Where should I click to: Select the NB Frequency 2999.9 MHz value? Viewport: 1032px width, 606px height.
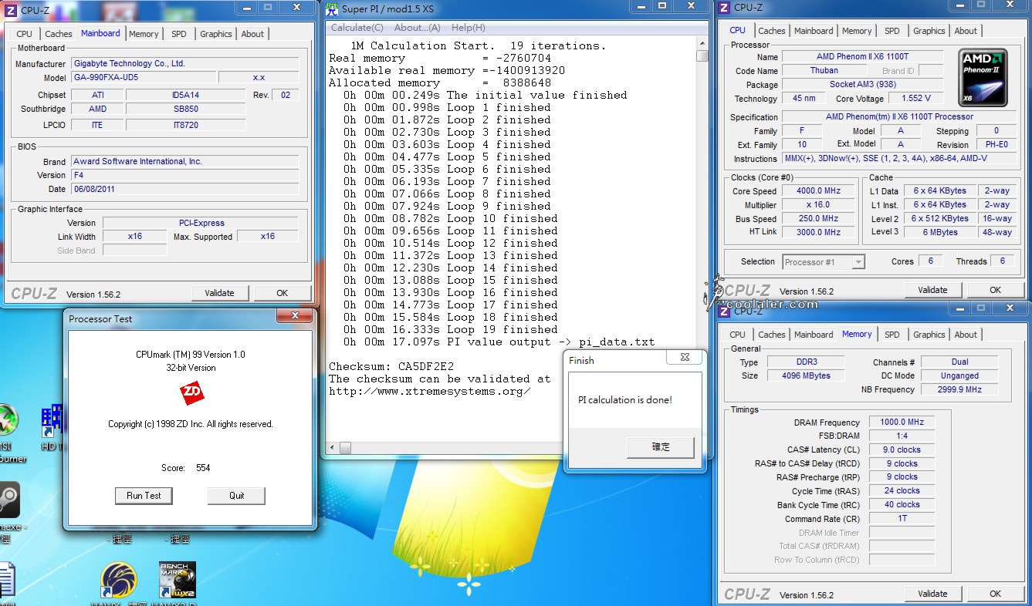[960, 390]
